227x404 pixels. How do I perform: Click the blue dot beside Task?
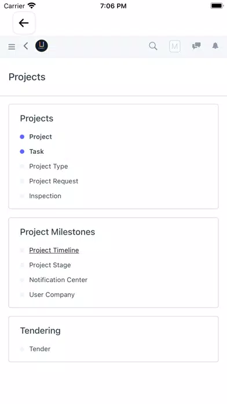[x=22, y=151]
